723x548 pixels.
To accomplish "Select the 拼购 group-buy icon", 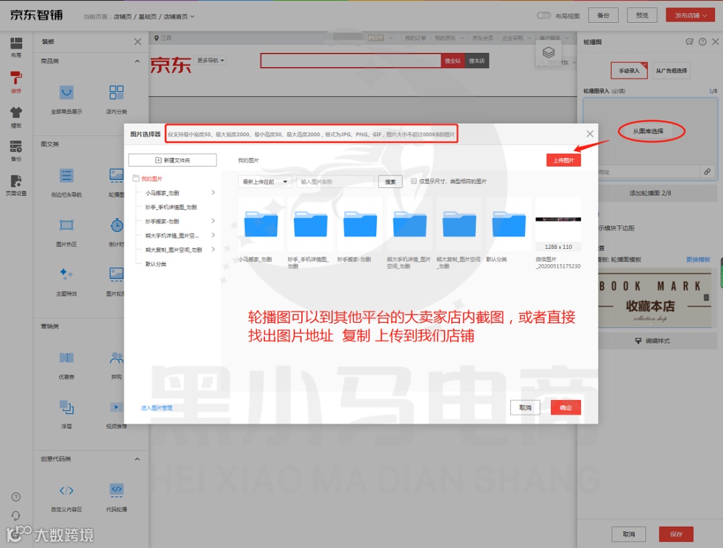I will coord(116,358).
